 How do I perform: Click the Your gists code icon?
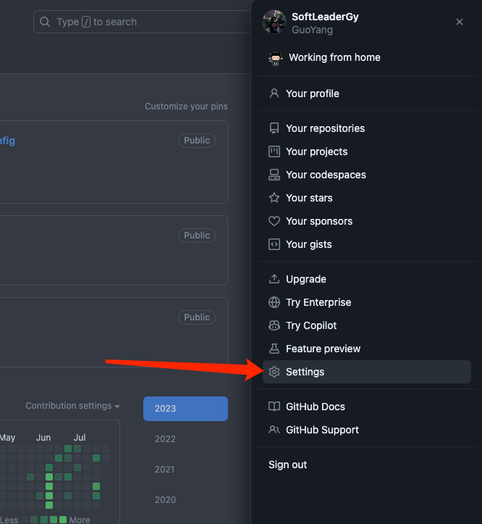tap(274, 244)
